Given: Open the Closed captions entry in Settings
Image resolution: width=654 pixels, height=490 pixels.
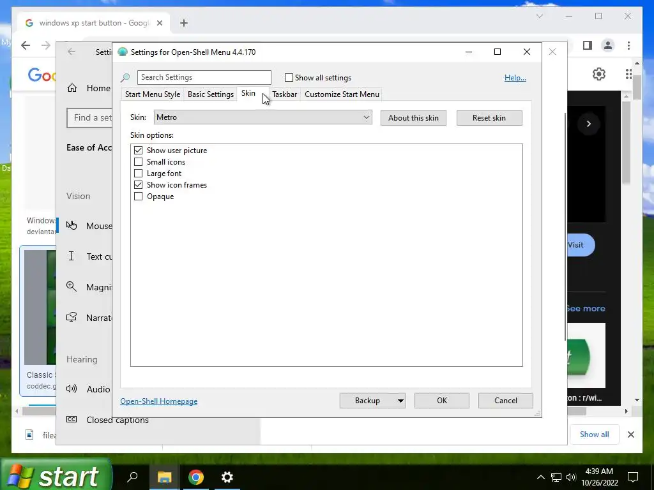Looking at the screenshot, I should (x=107, y=420).
